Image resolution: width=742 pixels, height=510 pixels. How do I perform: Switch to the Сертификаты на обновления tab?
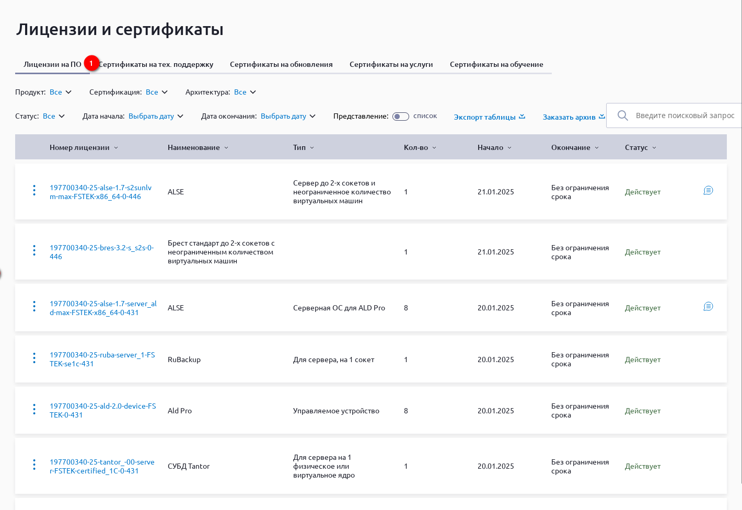pos(281,65)
